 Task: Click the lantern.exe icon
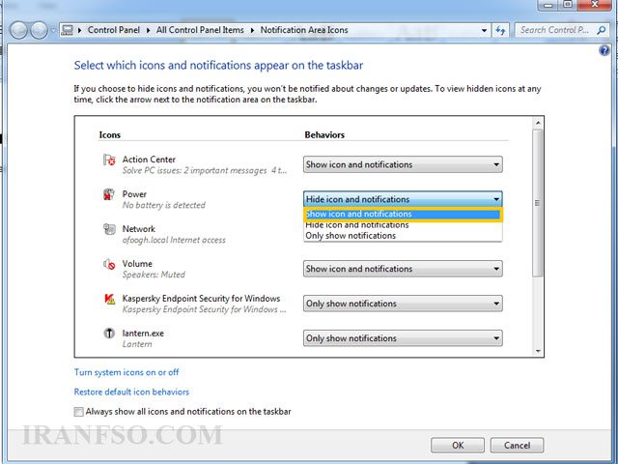[109, 333]
